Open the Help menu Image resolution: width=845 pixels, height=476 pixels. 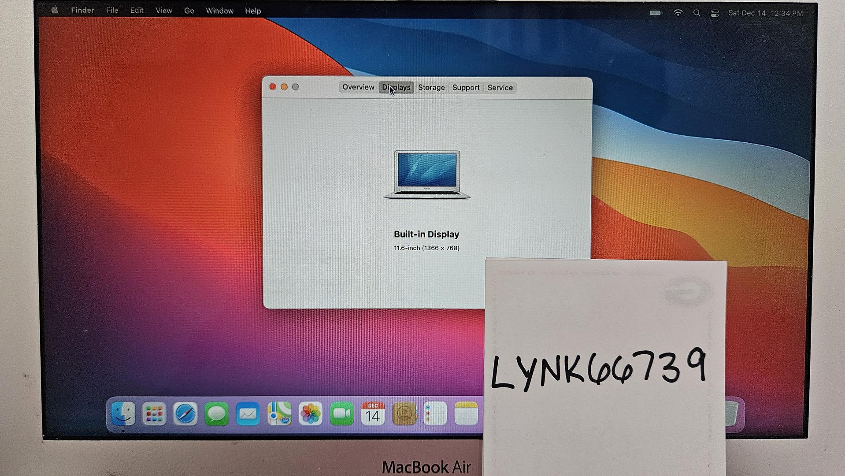(x=253, y=11)
